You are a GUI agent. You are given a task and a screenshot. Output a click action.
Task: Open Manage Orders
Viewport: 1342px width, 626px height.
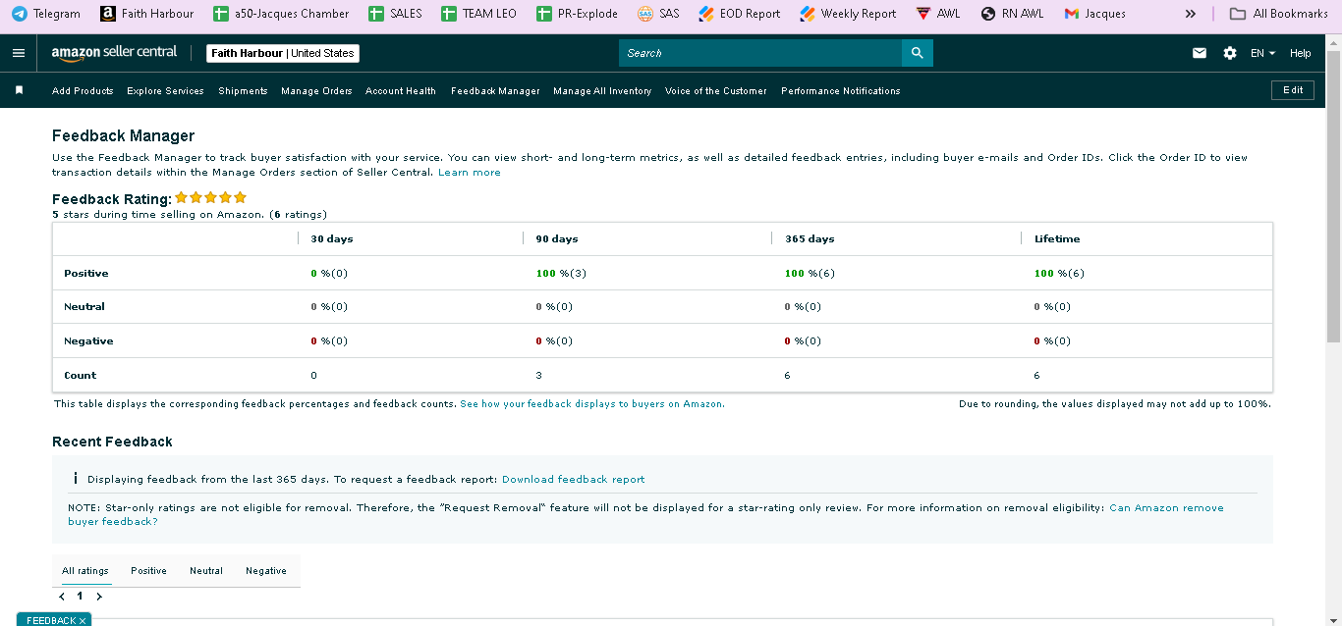(x=316, y=90)
